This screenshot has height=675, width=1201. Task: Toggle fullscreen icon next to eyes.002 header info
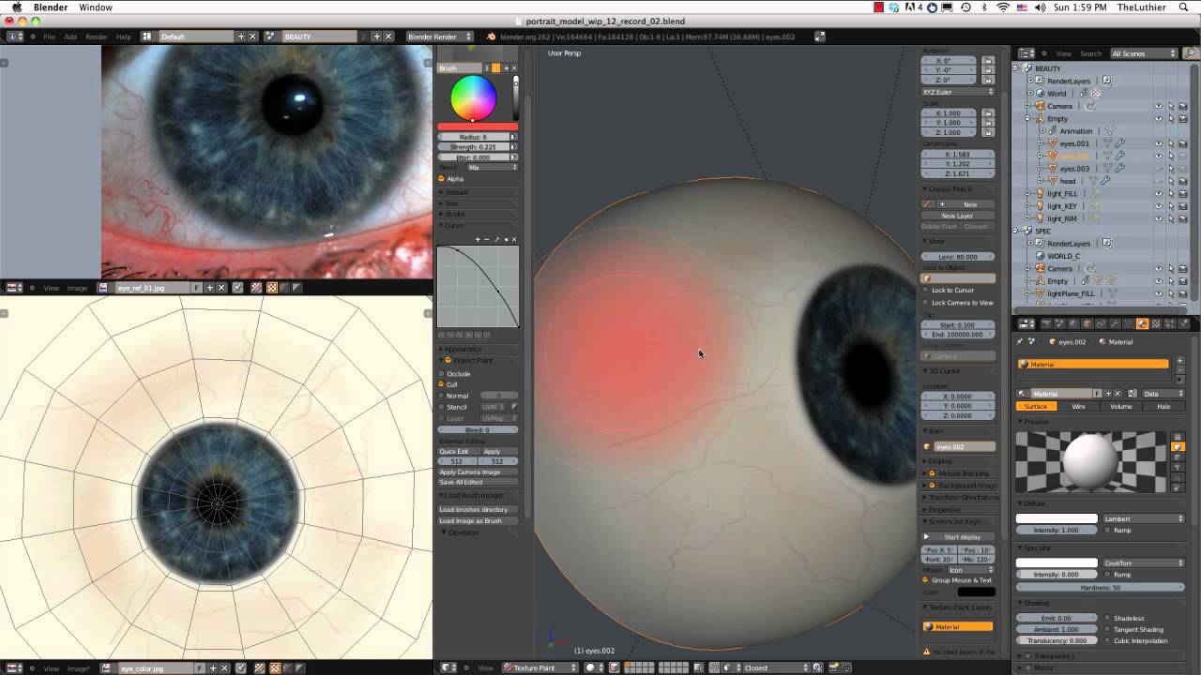point(820,37)
